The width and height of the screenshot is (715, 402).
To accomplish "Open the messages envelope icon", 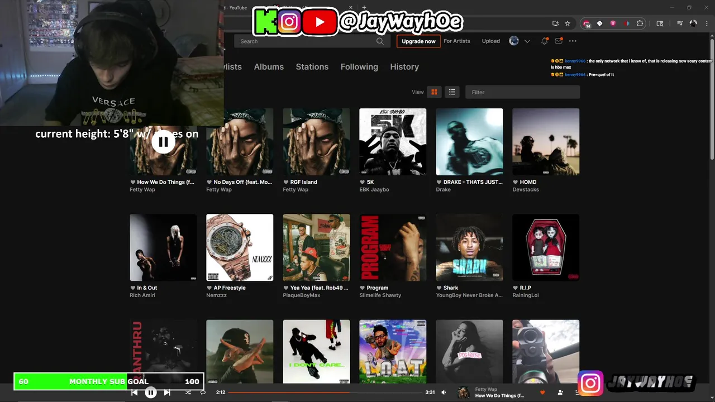I will coord(558,41).
